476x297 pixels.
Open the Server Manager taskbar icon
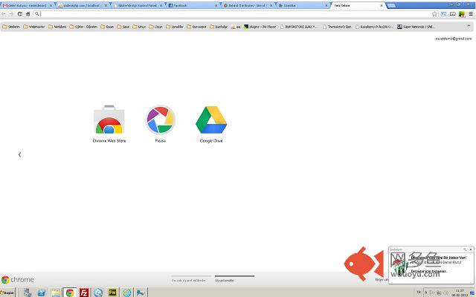coord(28,293)
